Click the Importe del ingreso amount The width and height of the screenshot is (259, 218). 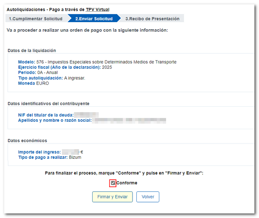71,152
